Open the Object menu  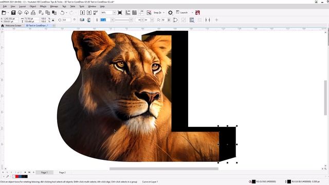pos(33,7)
